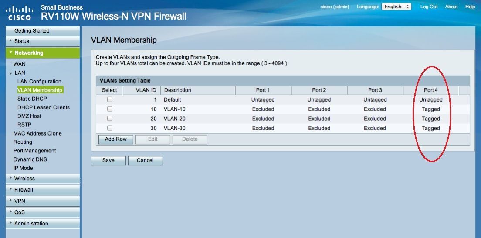Click VLAN ID 10 cell
The image size is (481, 238).
click(154, 109)
